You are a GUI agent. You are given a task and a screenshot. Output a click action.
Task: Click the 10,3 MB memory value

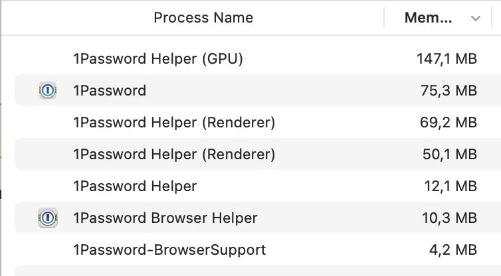tap(449, 218)
